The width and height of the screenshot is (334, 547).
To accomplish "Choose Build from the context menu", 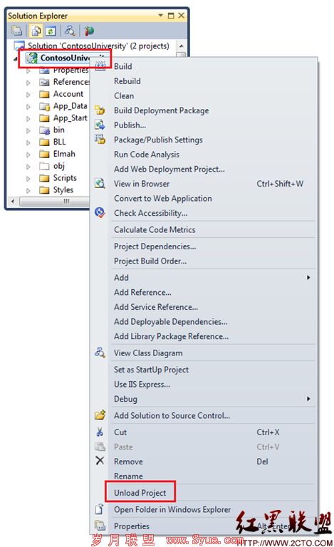I will coord(123,66).
